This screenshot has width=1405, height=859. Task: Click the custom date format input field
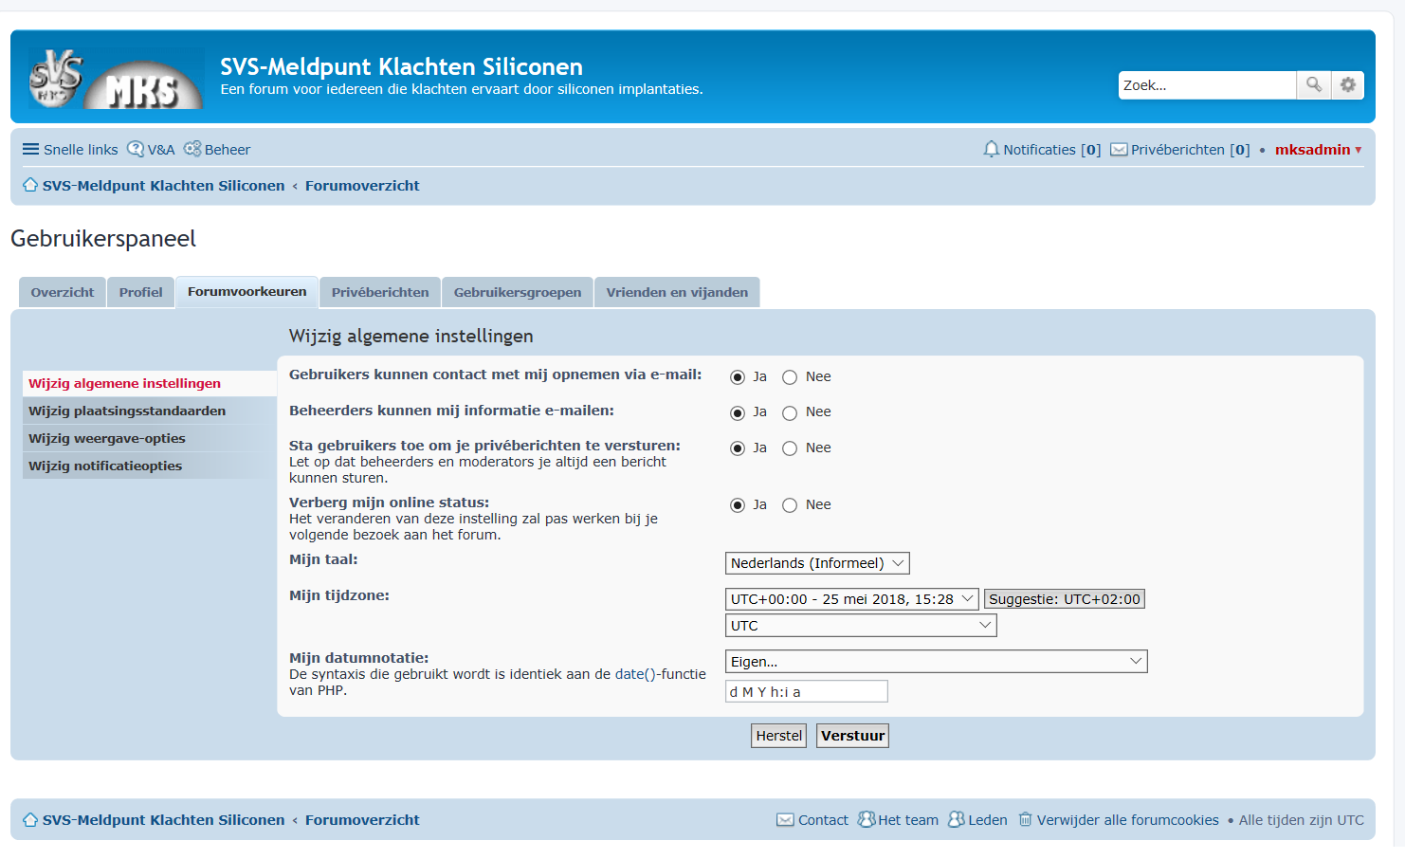coord(806,691)
